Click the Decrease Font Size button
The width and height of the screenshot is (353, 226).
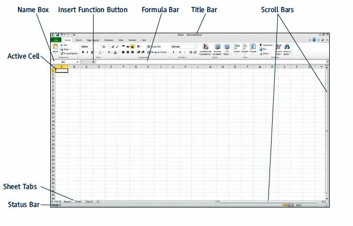(117, 46)
